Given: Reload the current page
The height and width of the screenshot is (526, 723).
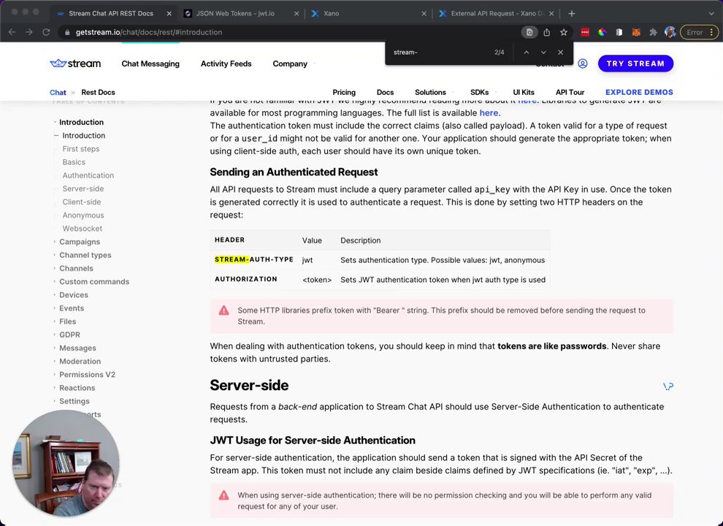Looking at the screenshot, I should [46, 32].
